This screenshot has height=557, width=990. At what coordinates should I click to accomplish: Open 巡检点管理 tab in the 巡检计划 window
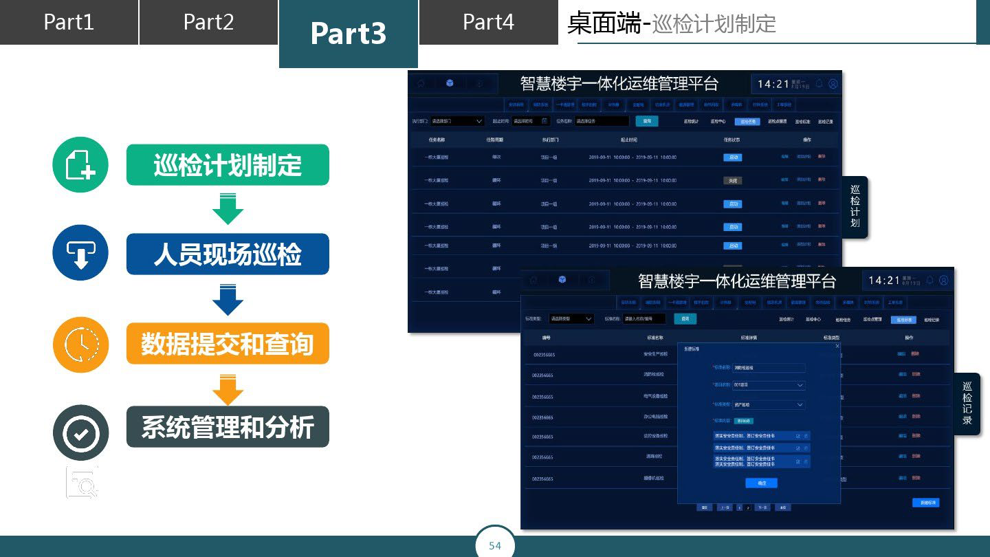coord(777,122)
